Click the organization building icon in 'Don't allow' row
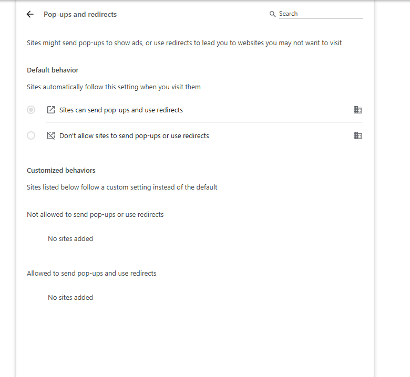The image size is (410, 377). pos(358,135)
